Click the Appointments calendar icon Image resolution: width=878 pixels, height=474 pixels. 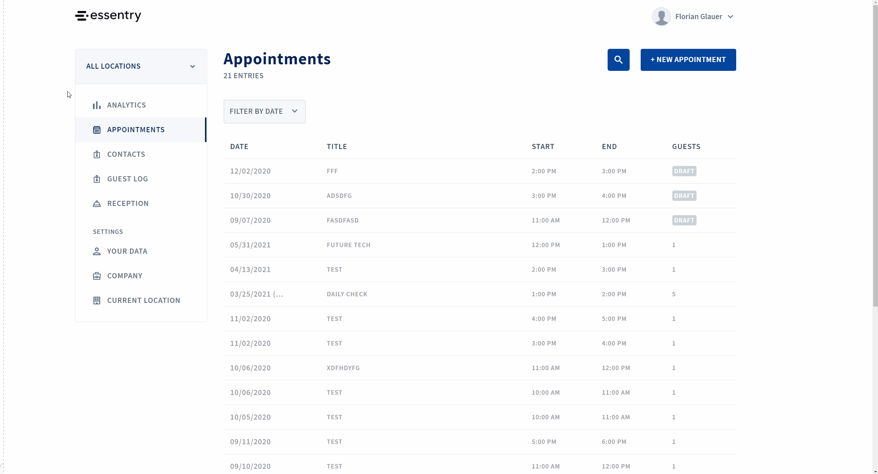97,130
